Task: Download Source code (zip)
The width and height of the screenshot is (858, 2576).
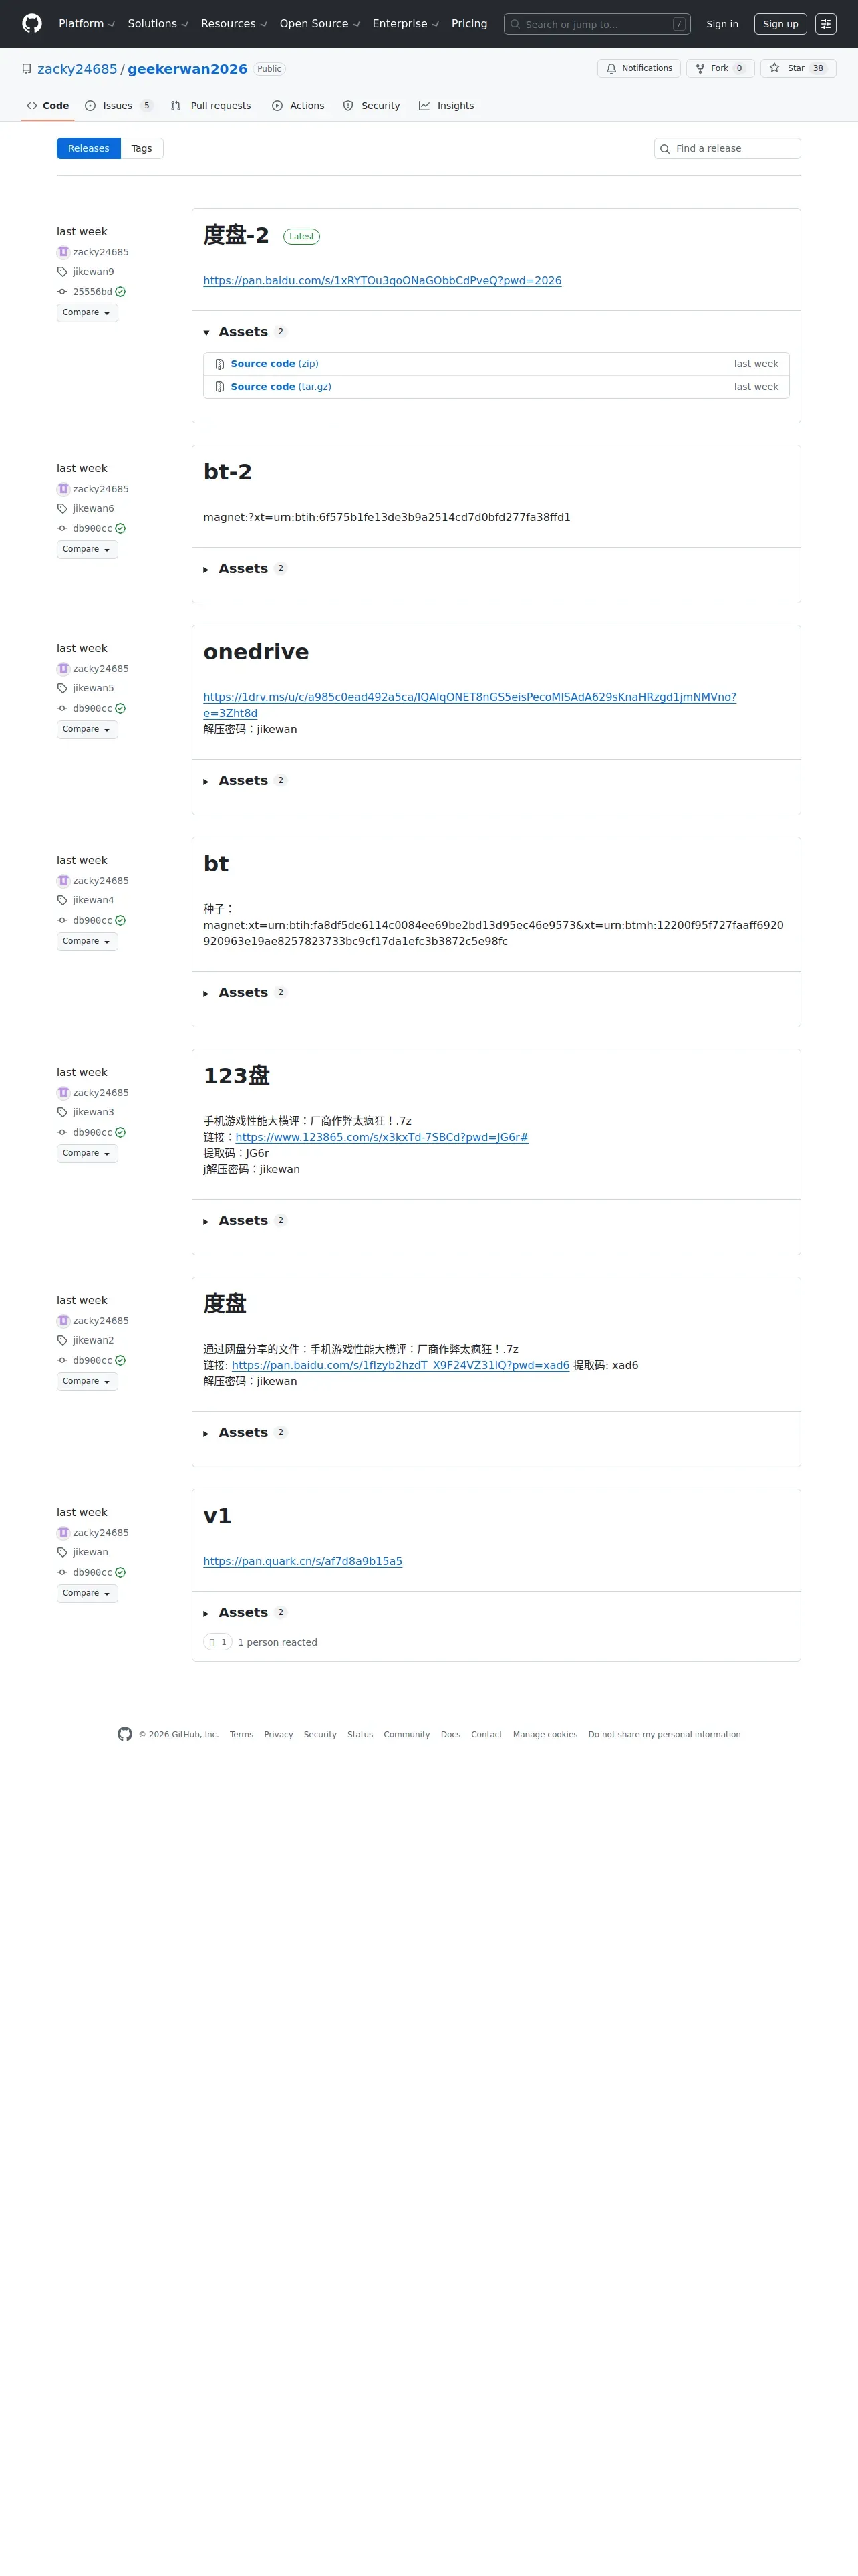Action: (x=275, y=364)
